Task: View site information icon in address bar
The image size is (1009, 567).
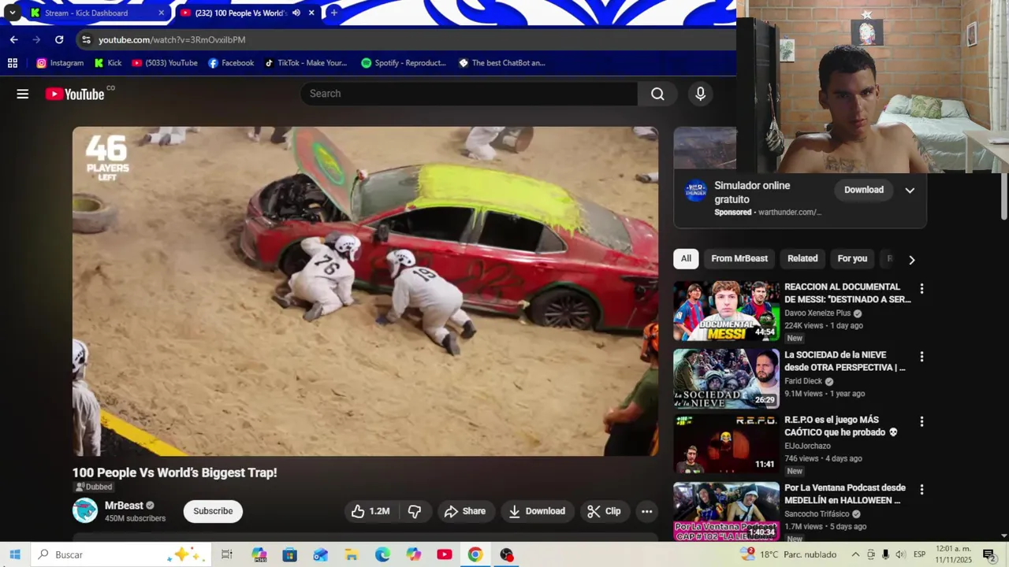Action: tap(86, 39)
